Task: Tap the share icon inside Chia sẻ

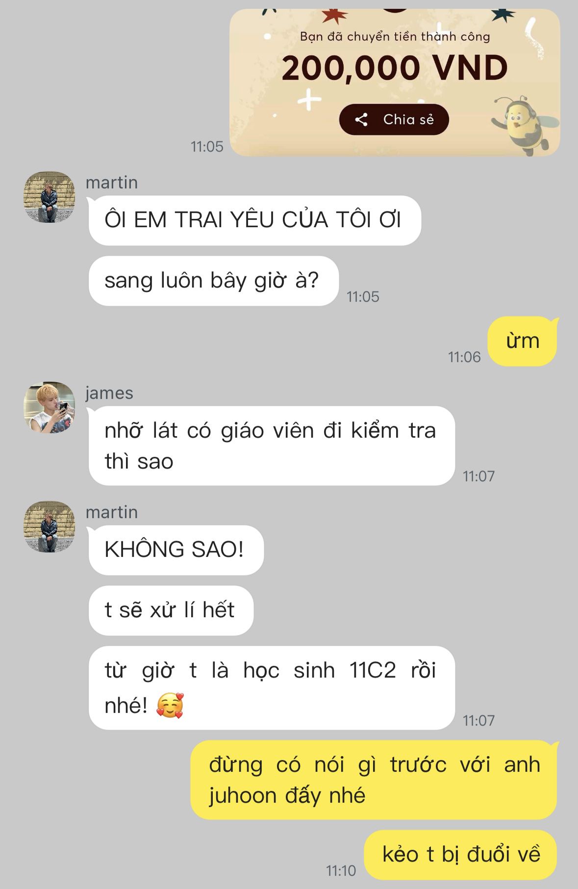Action: (361, 119)
